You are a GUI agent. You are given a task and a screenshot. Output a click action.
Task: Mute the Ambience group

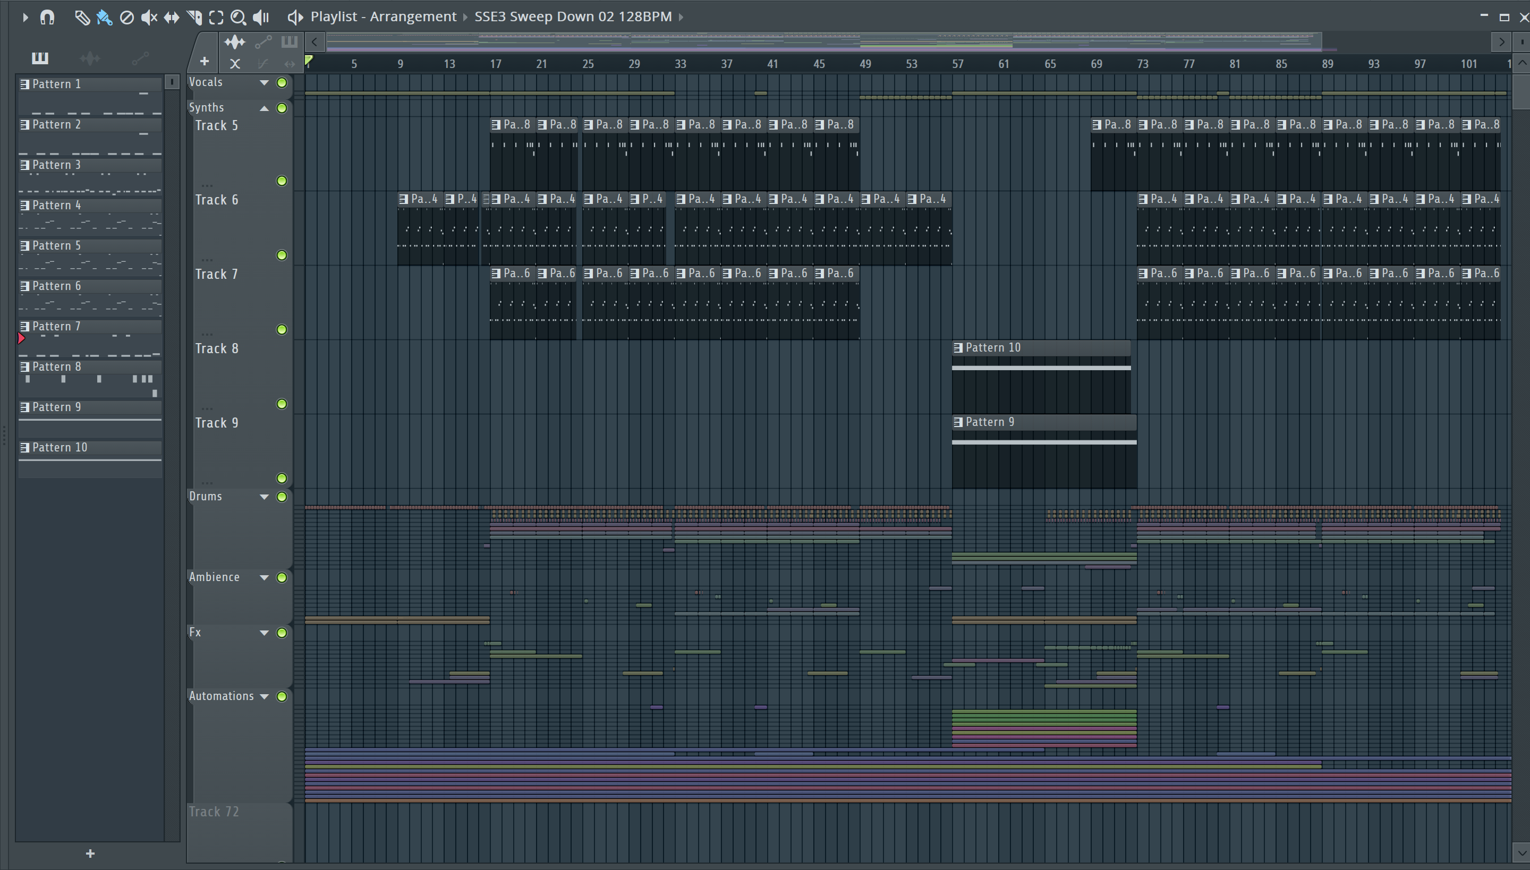(282, 578)
